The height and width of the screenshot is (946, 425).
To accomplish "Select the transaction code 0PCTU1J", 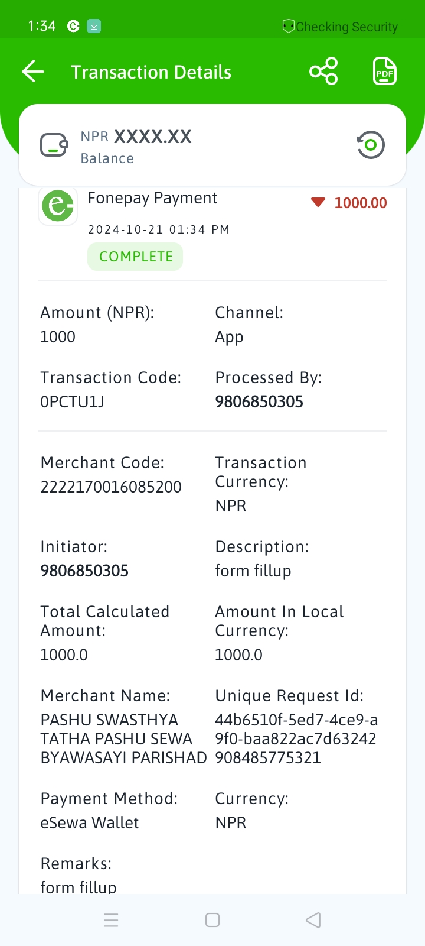I will pyautogui.click(x=72, y=402).
